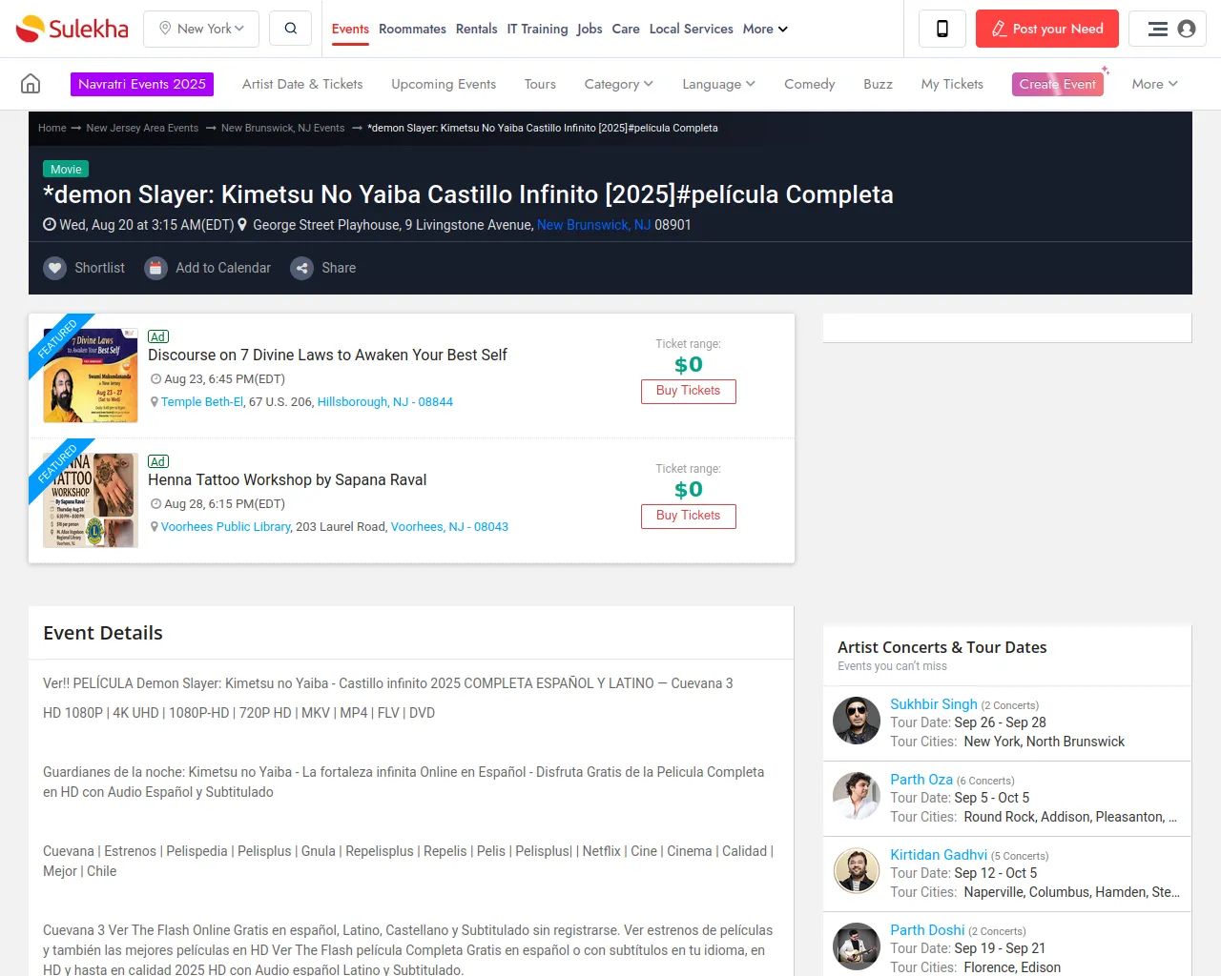The height and width of the screenshot is (976, 1221).
Task: Click the Add to Calendar icon
Action: pyautogui.click(x=155, y=269)
